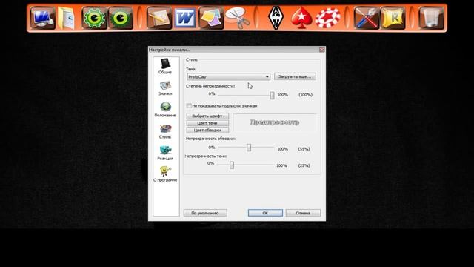The width and height of the screenshot is (474, 267).
Task: Launch Microsoft Word from the dock
Action: [x=184, y=18]
